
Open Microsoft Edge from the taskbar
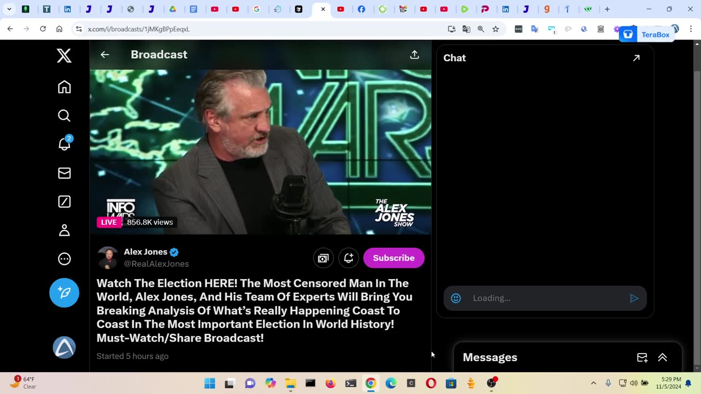click(390, 384)
